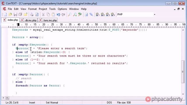187x105 pixels.
Task: Click the '// search' comment line
Action: point(23,78)
